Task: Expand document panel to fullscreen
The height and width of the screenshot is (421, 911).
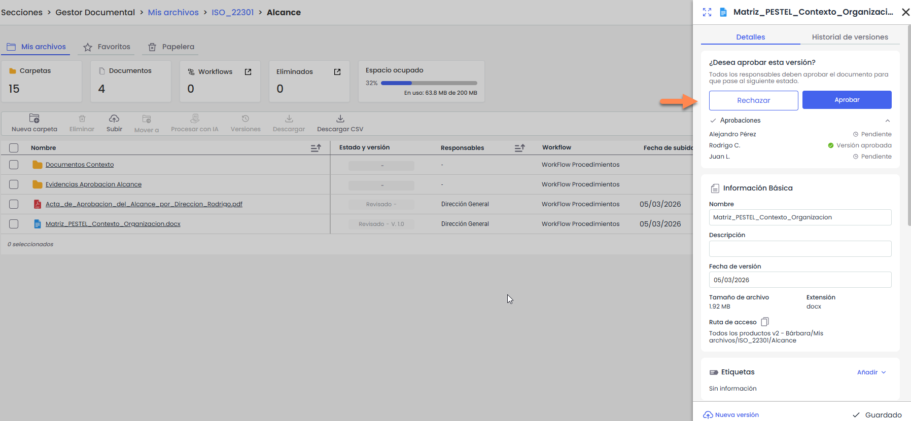Action: [707, 12]
